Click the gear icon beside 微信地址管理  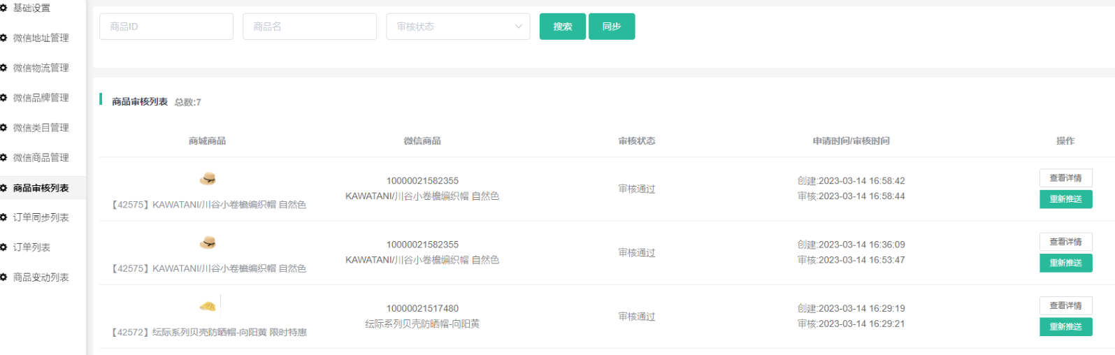(3, 38)
